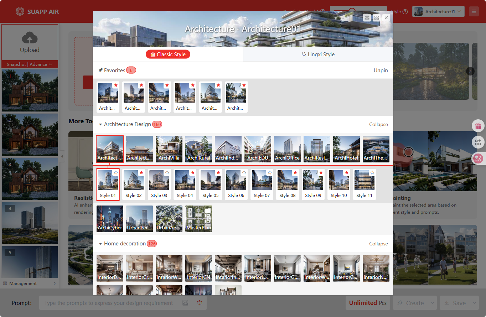This screenshot has height=317, width=486.
Task: Click the Architecture Design count badge 160
Action: (157, 124)
